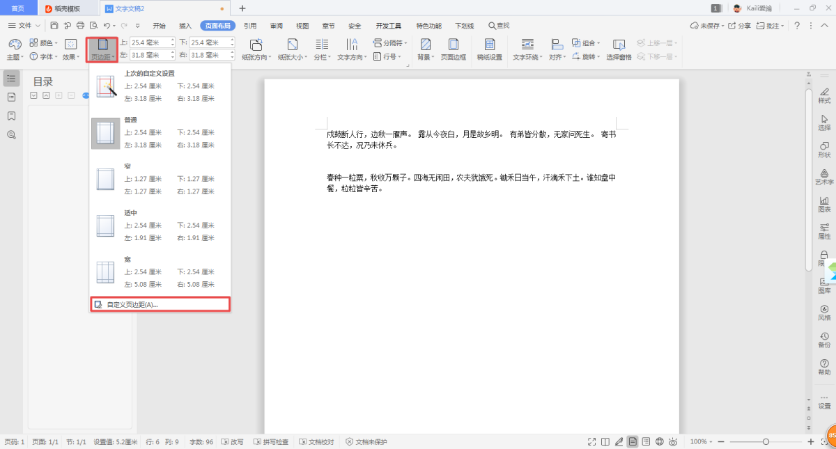
Task: Choose 自定义页边距(A)... custom margins
Action: [x=160, y=304]
